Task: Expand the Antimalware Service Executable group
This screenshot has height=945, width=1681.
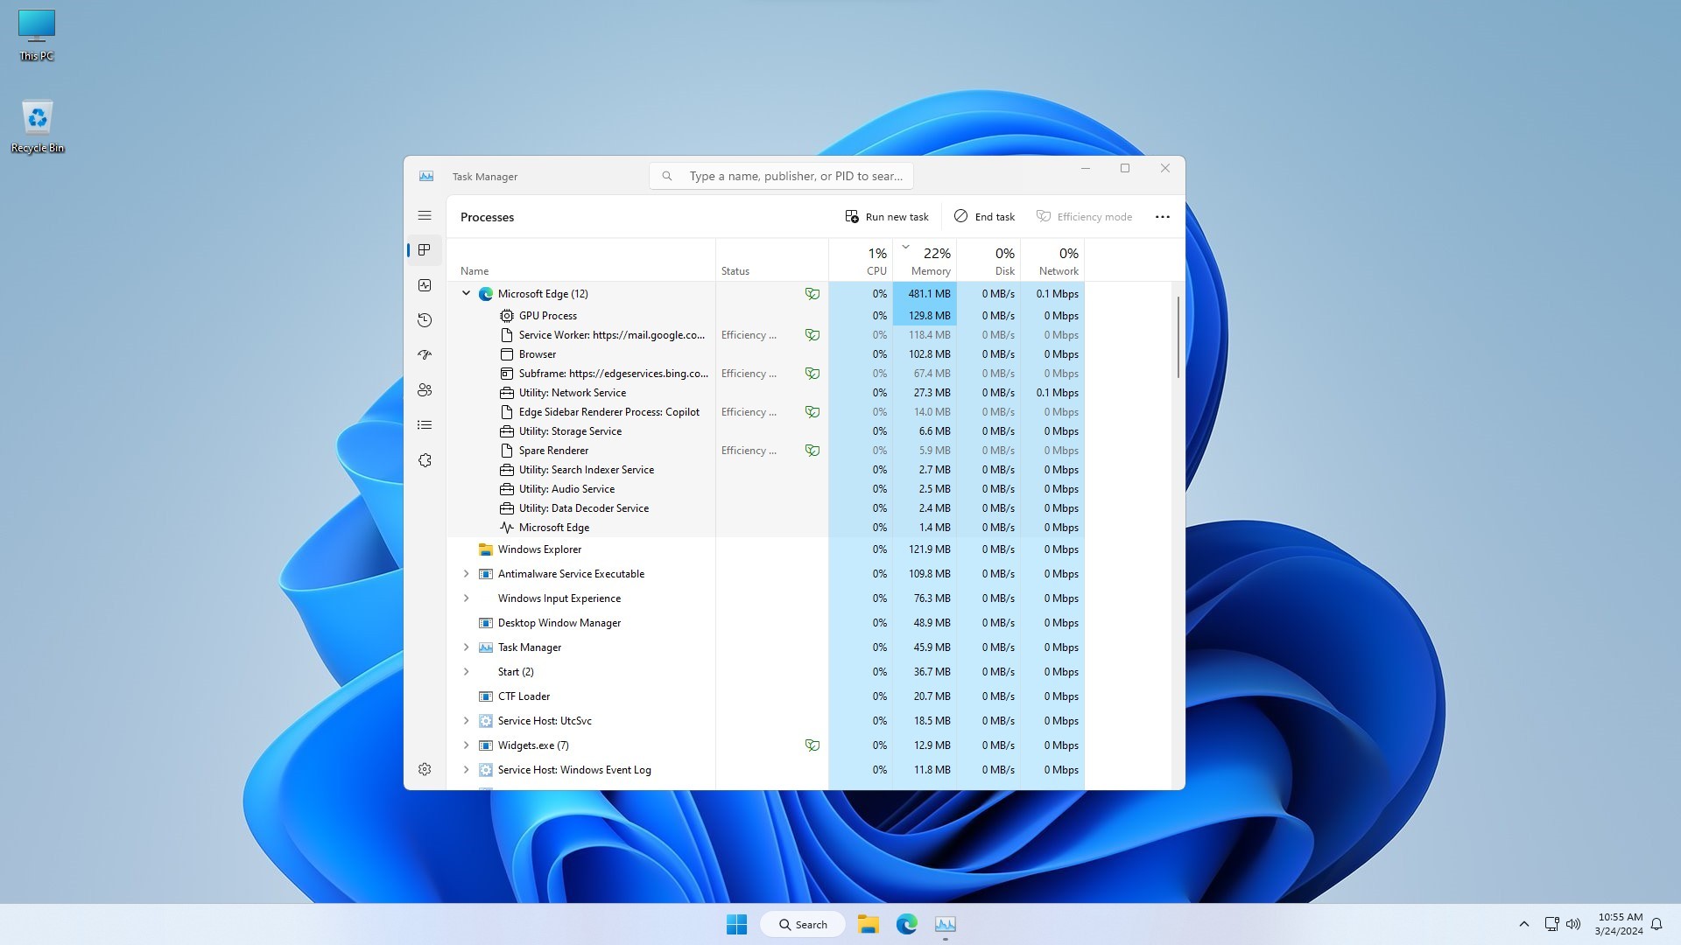Action: [x=466, y=573]
